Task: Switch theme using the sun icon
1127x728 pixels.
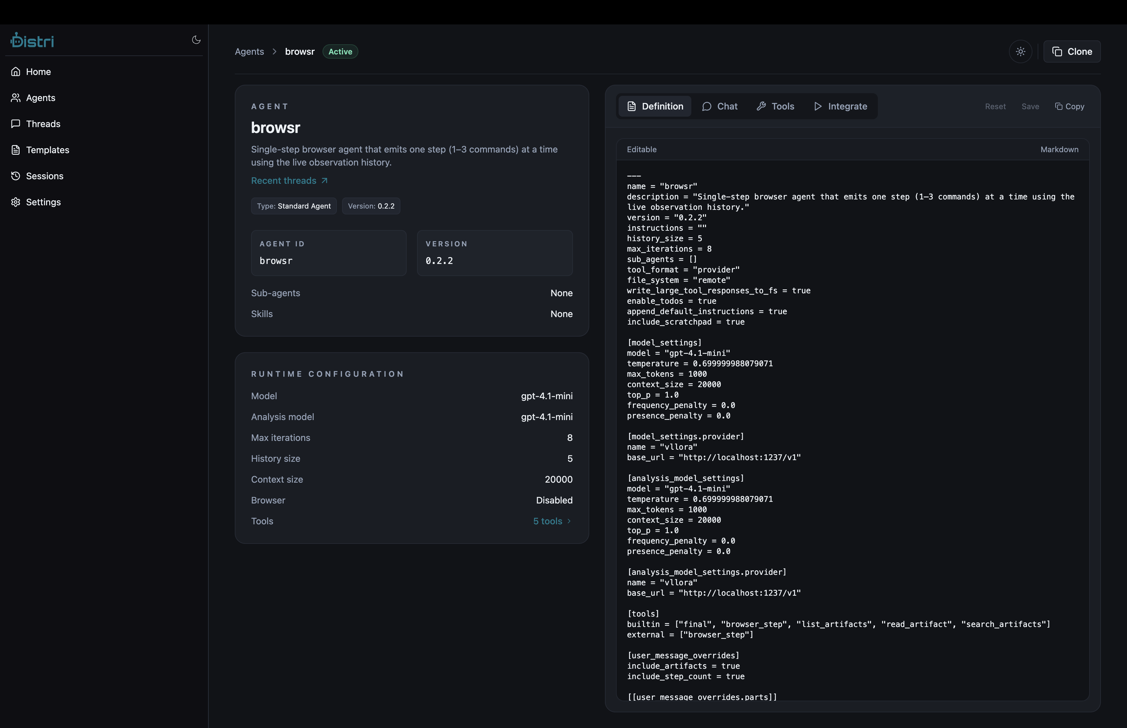Action: click(1020, 51)
